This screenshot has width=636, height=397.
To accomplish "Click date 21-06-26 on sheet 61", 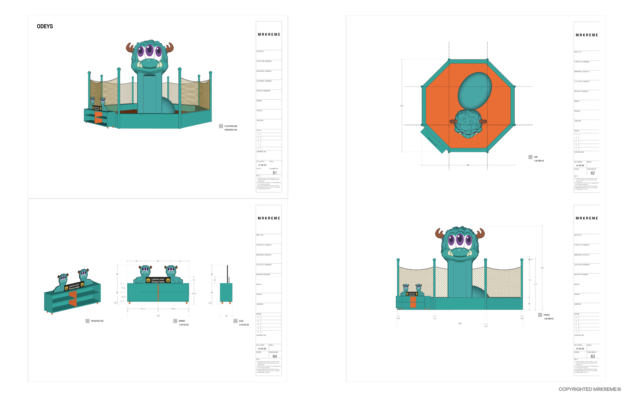I will (262, 165).
